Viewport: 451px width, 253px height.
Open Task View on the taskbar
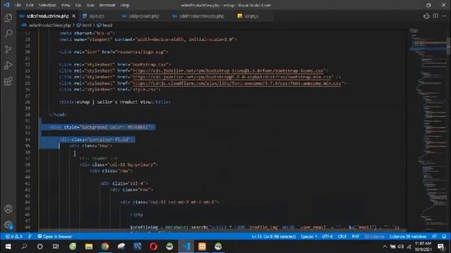click(56, 247)
